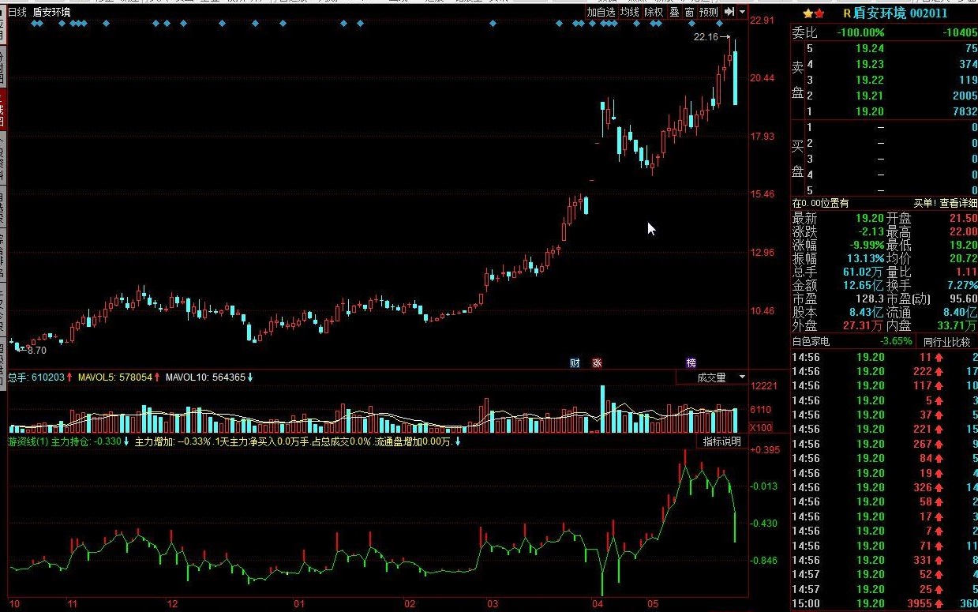The image size is (978, 612).
Task: Click the 日线 daily period label
Action: (17, 12)
